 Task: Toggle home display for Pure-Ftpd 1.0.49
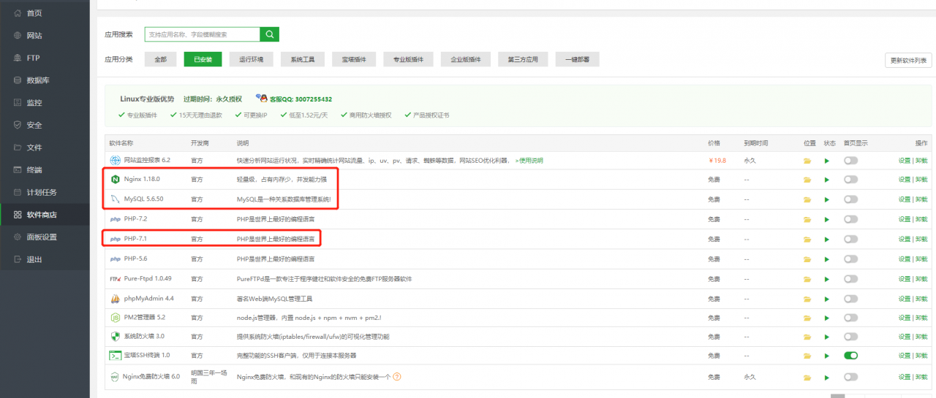point(850,279)
